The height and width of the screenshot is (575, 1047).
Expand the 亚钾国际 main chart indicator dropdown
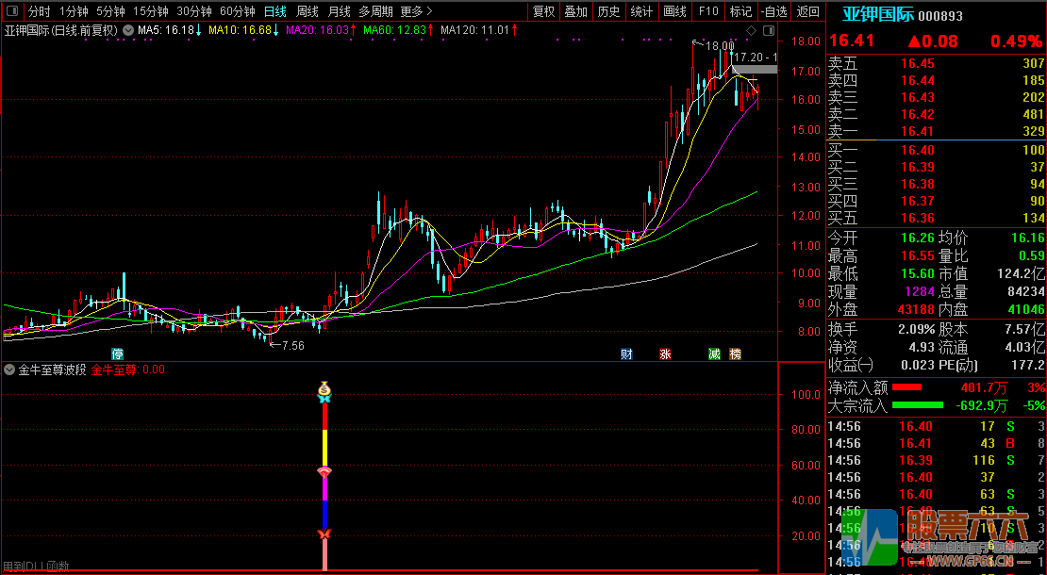pos(127,30)
